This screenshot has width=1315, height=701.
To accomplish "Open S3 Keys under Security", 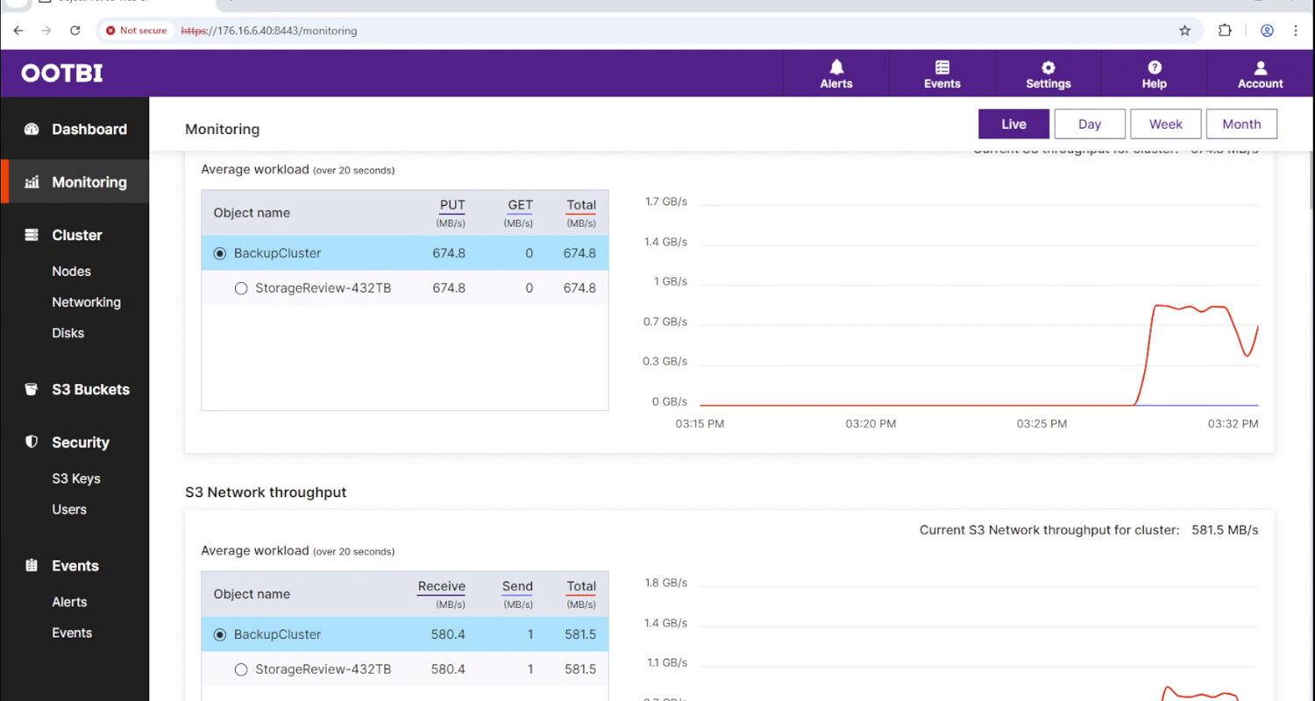I will pyautogui.click(x=75, y=478).
